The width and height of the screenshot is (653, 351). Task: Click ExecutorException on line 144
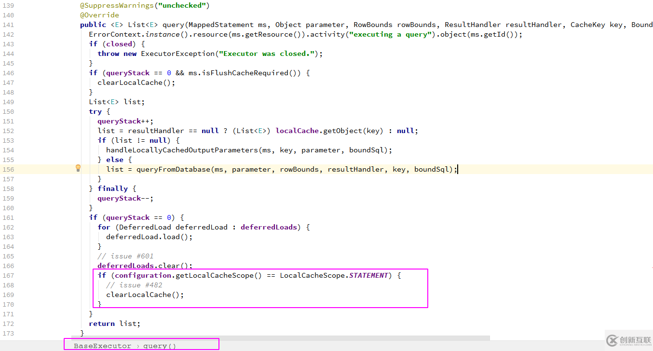[177, 54]
